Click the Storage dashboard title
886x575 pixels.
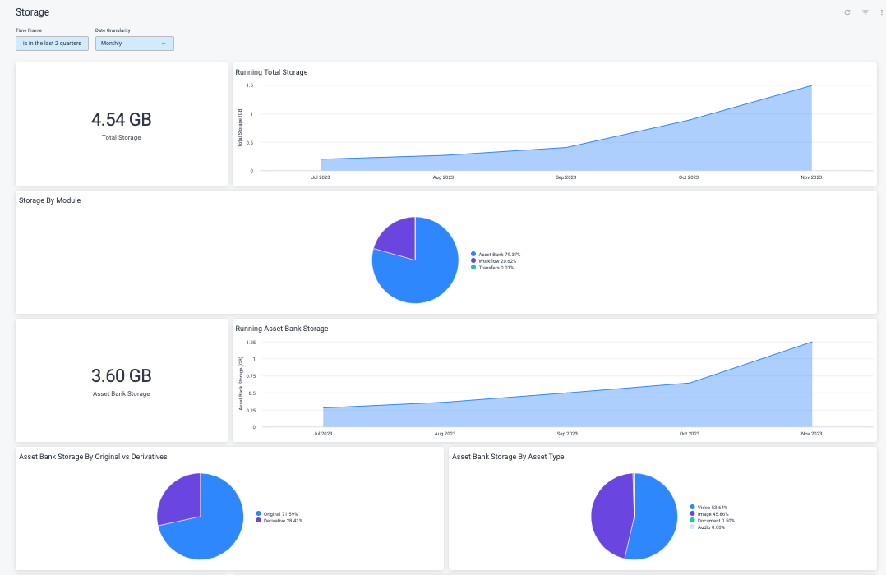click(x=31, y=11)
